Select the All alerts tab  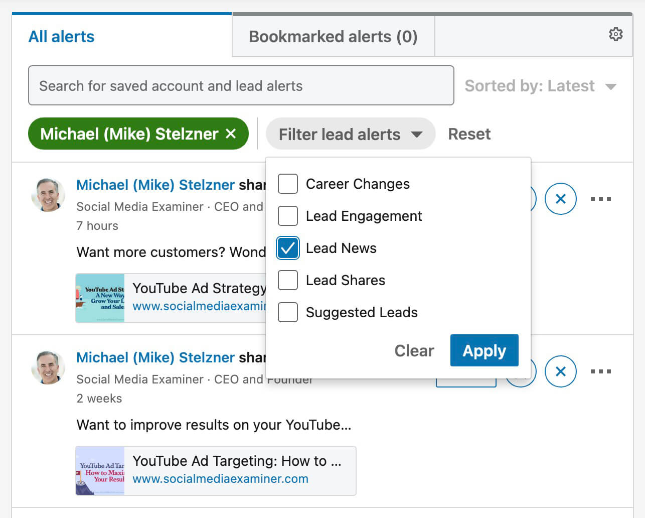point(61,37)
